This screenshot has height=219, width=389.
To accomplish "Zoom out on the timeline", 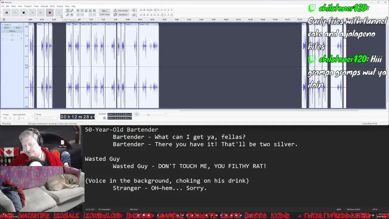I will pos(82,11).
